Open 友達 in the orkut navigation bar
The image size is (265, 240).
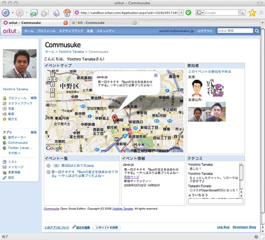[90, 31]
